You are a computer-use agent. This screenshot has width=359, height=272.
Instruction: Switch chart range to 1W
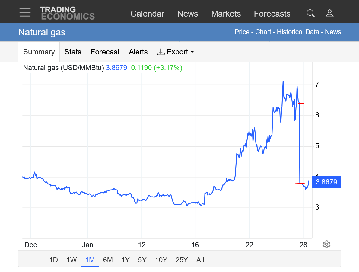coord(71,260)
